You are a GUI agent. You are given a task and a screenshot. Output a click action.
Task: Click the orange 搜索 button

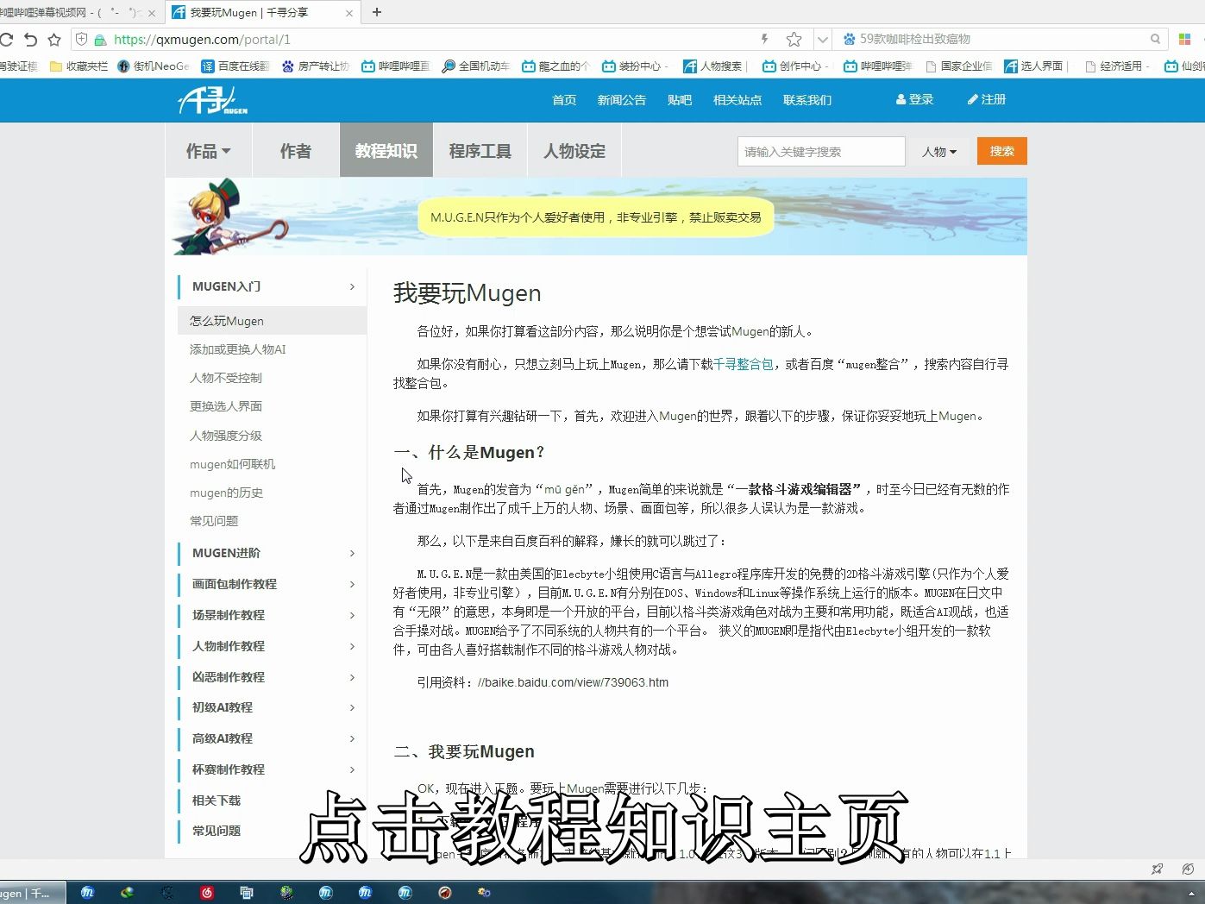coord(1002,151)
